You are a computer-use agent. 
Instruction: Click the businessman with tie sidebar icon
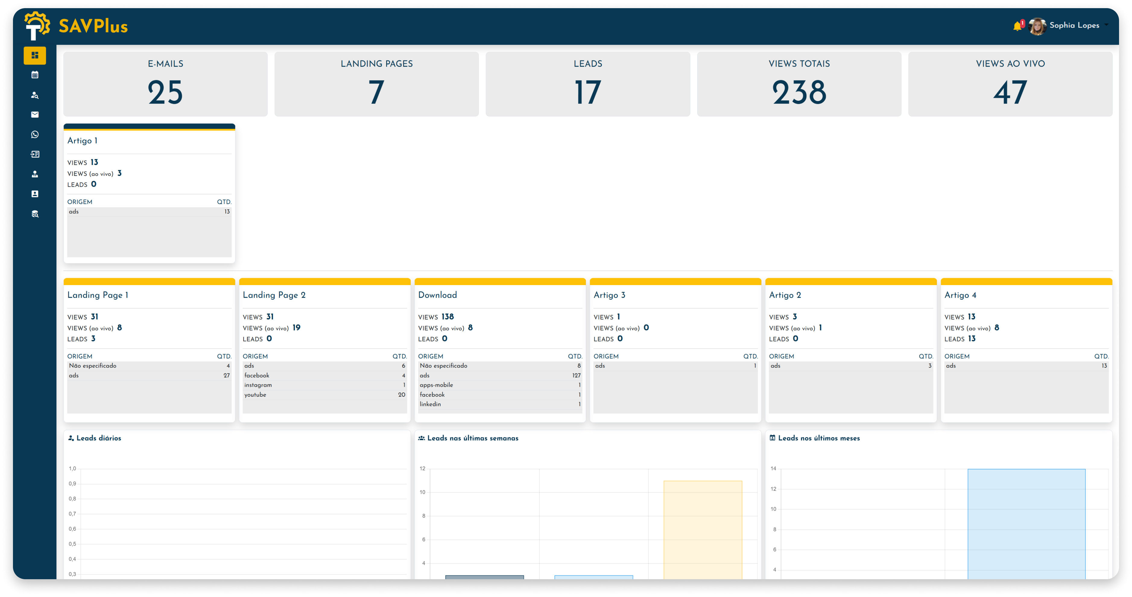coord(35,174)
